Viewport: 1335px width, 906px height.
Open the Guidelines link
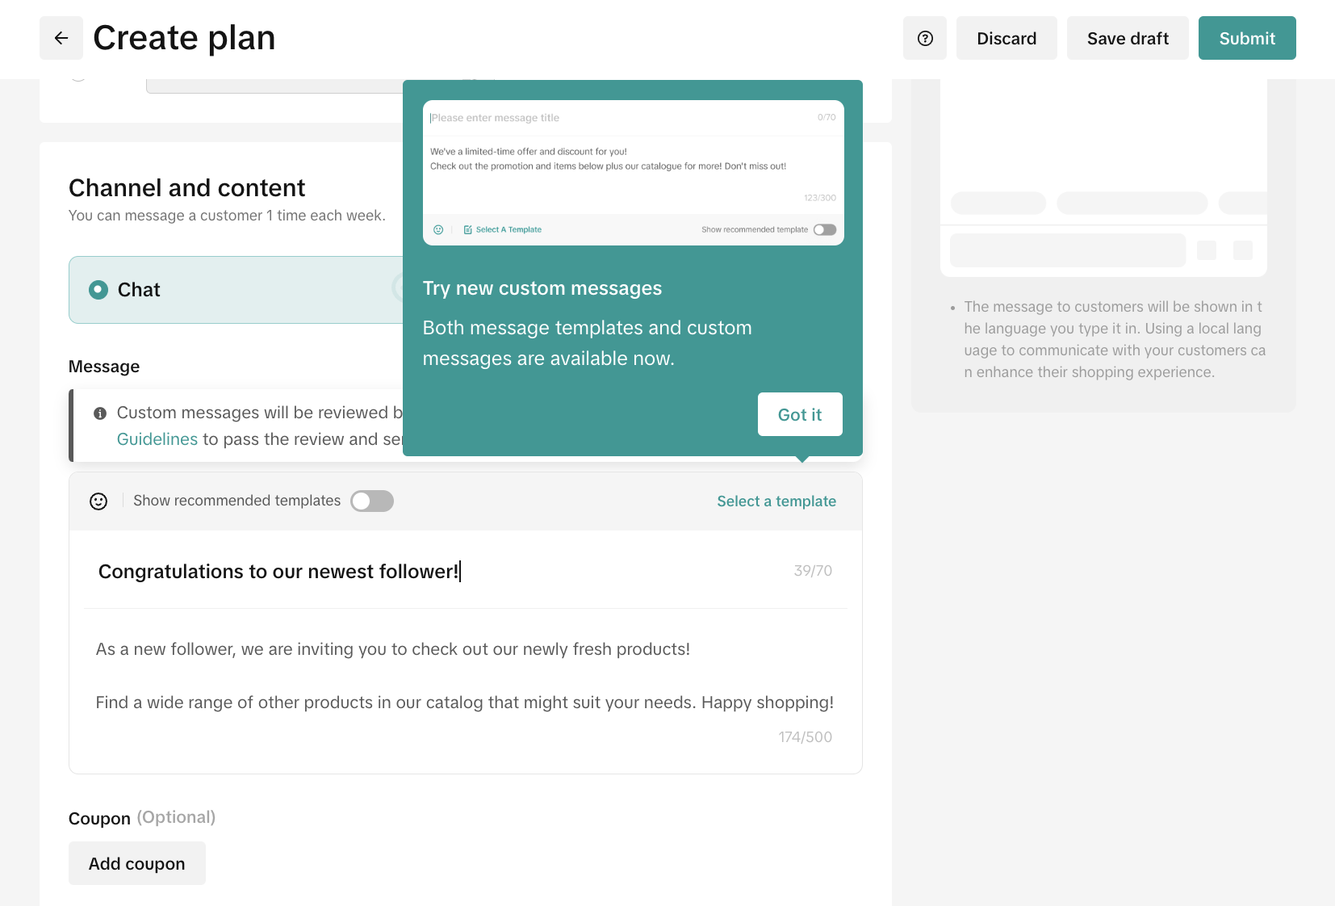(157, 439)
